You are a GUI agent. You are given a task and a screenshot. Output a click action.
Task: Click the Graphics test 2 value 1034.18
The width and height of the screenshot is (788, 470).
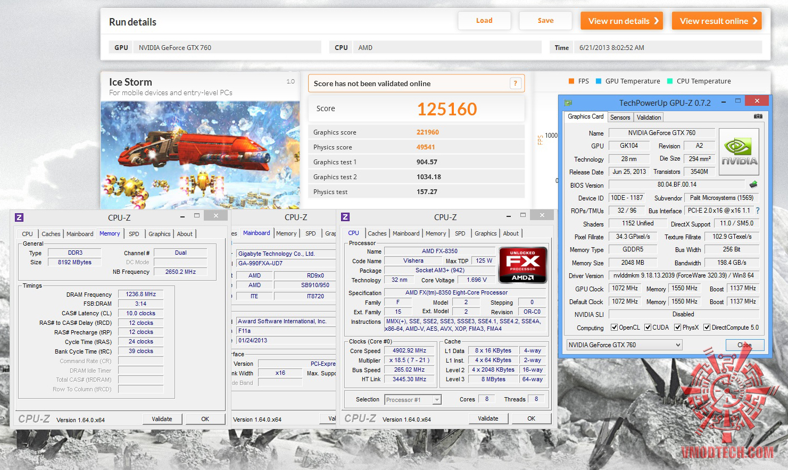tap(429, 177)
